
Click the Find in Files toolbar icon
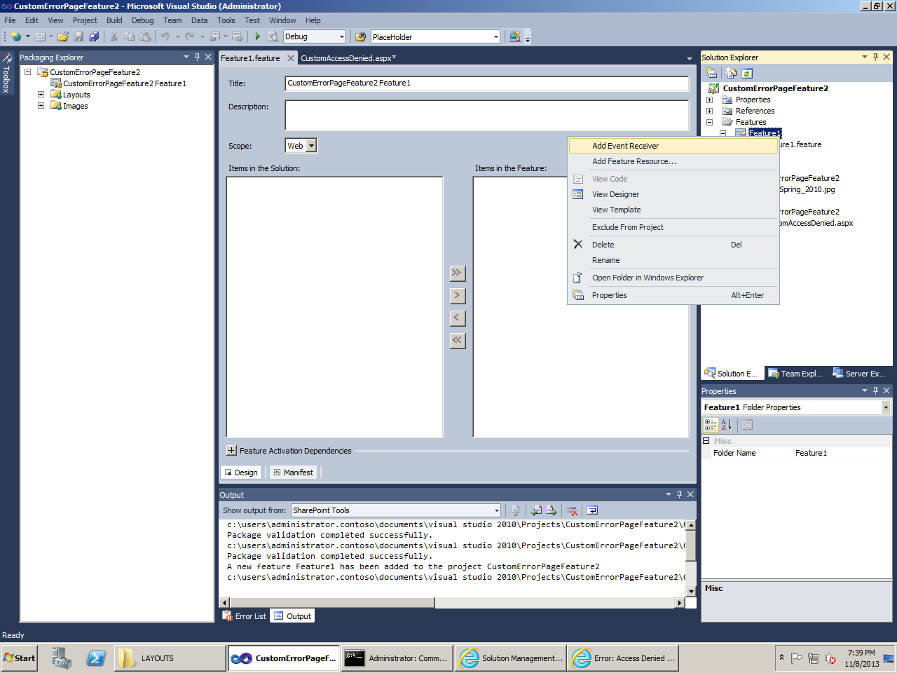tap(361, 36)
